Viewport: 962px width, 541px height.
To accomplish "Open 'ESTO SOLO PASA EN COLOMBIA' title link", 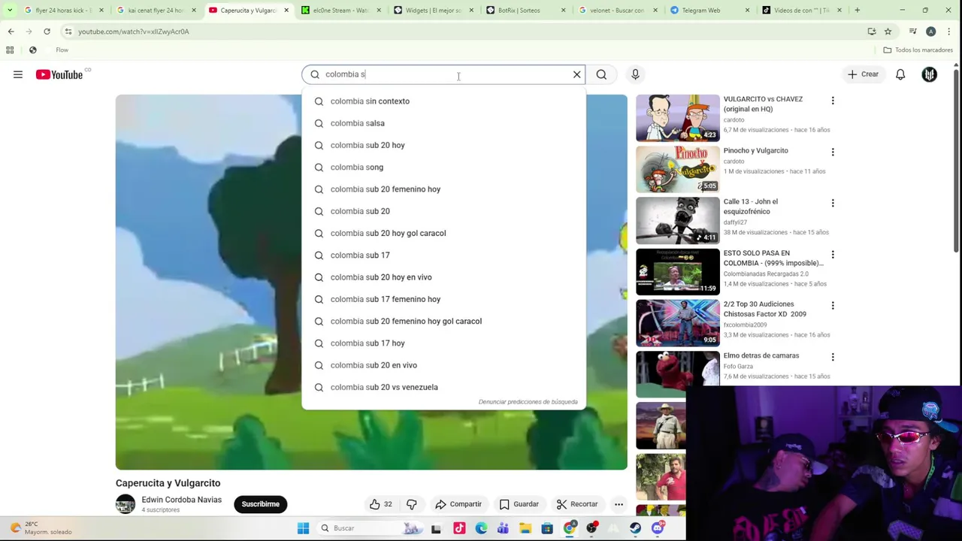I will point(773,258).
